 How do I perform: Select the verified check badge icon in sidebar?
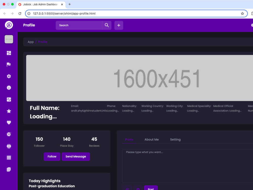click(9, 134)
